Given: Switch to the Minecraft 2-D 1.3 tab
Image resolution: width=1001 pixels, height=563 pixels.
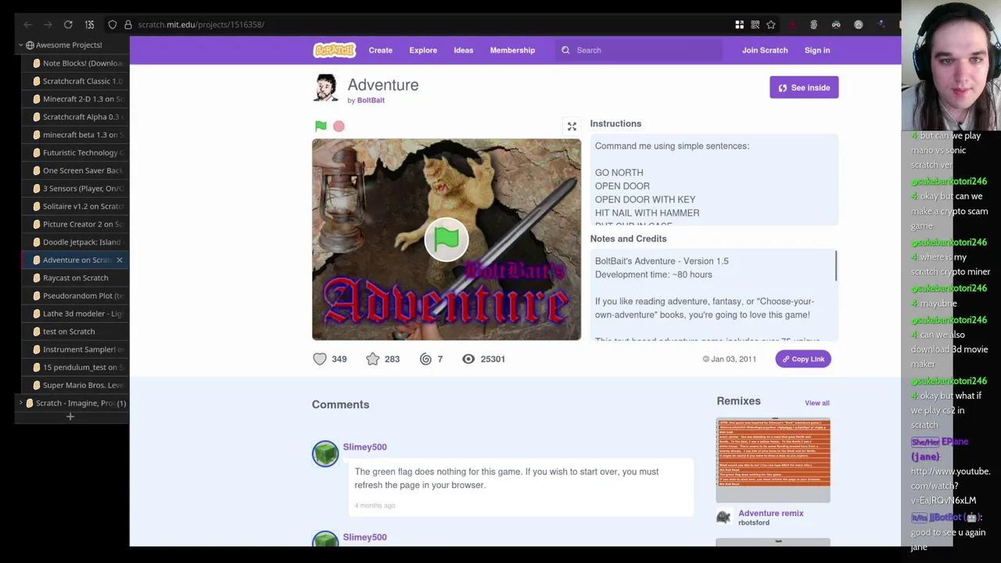Looking at the screenshot, I should [x=76, y=99].
